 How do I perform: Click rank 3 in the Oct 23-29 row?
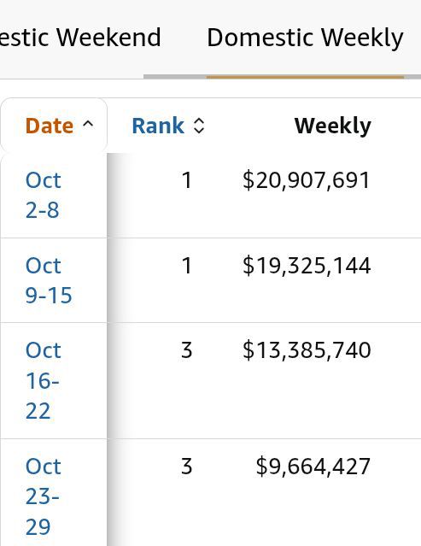click(186, 467)
